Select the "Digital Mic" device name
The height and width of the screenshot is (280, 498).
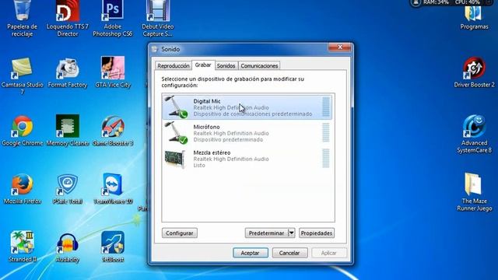[207, 101]
